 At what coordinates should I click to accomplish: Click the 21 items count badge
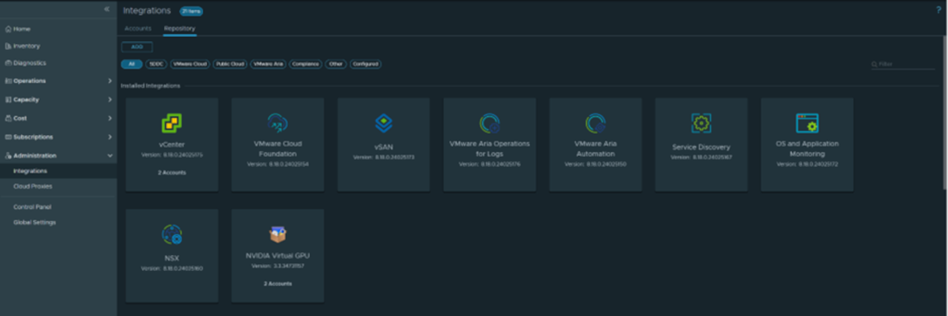[x=191, y=11]
